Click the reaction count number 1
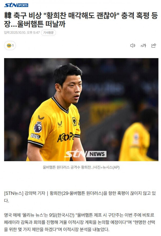 click(x=13, y=45)
